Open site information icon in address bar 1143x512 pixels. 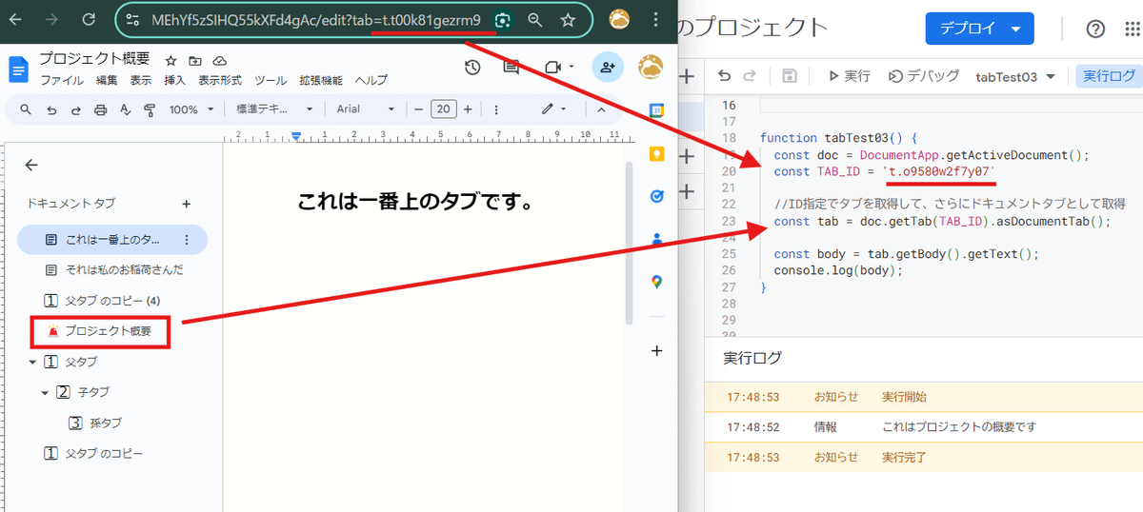coord(133,19)
